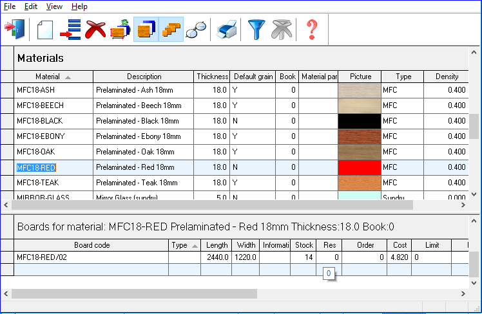Click the red question mark help icon
Screen dimensions: 482x314
click(312, 30)
